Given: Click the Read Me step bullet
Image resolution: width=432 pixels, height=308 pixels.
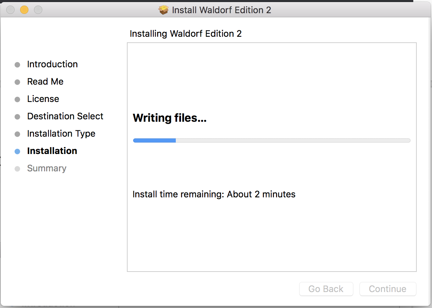Looking at the screenshot, I should pyautogui.click(x=17, y=82).
